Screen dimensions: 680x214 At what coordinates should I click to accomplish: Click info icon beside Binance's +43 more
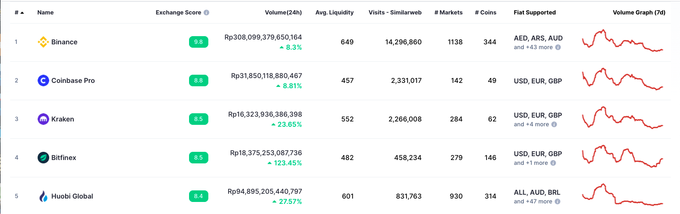pos(558,47)
